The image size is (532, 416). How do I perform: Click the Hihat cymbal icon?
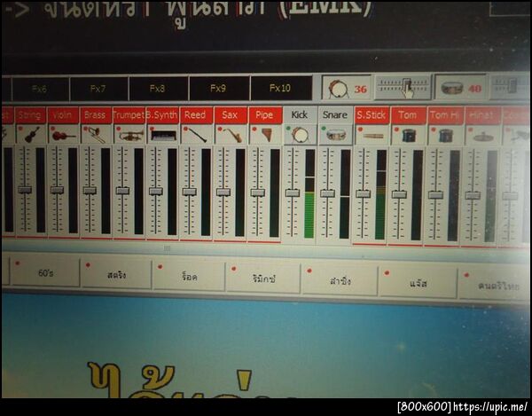482,136
